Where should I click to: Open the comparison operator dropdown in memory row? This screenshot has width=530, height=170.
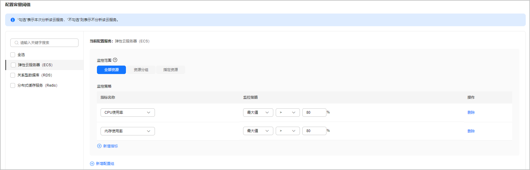pos(288,131)
